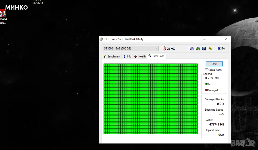Click the 0.0 % damaged blocks value
Screen dimensions: 258x150
click(220, 104)
